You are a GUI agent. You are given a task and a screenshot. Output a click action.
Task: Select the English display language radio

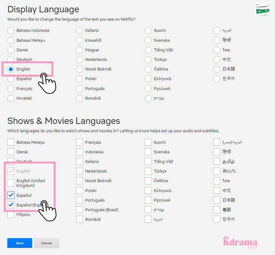11,69
